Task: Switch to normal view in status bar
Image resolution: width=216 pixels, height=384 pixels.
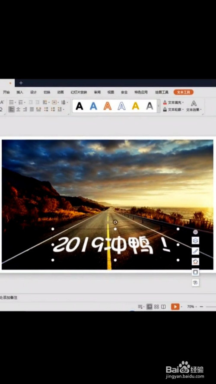Action: point(149,307)
